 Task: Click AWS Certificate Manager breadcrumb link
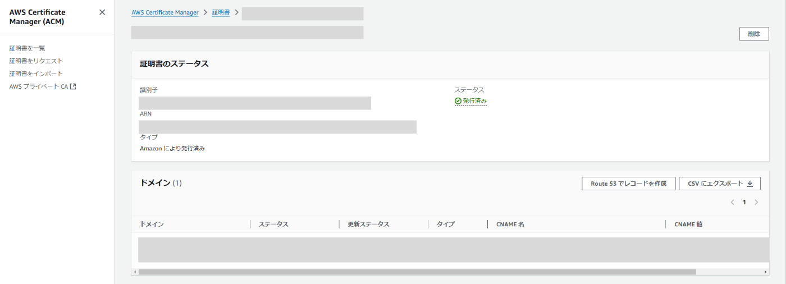[164, 12]
